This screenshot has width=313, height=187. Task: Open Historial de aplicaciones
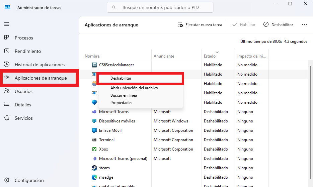[x=40, y=65]
